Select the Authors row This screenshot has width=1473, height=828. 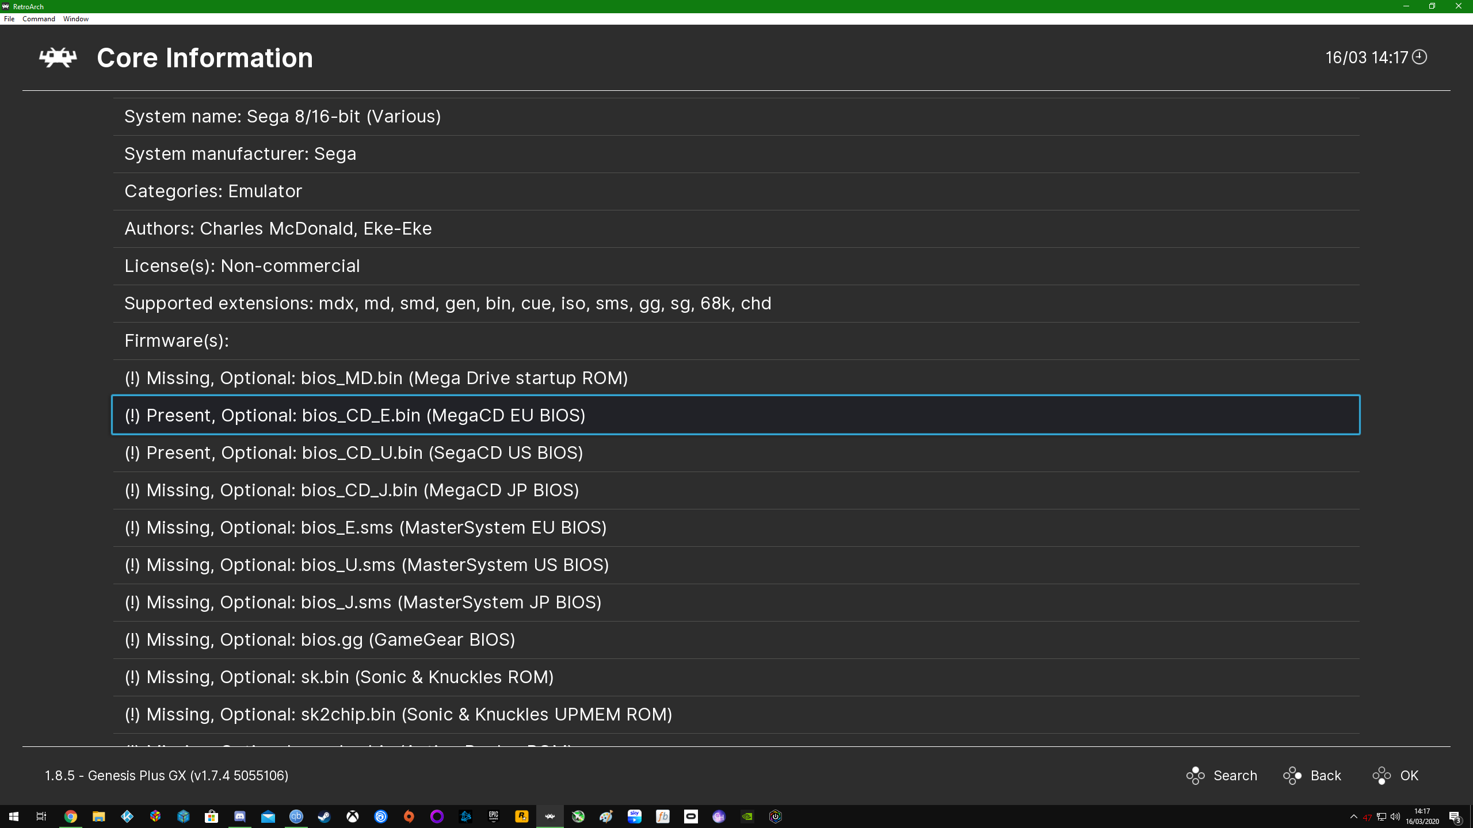pyautogui.click(x=736, y=229)
